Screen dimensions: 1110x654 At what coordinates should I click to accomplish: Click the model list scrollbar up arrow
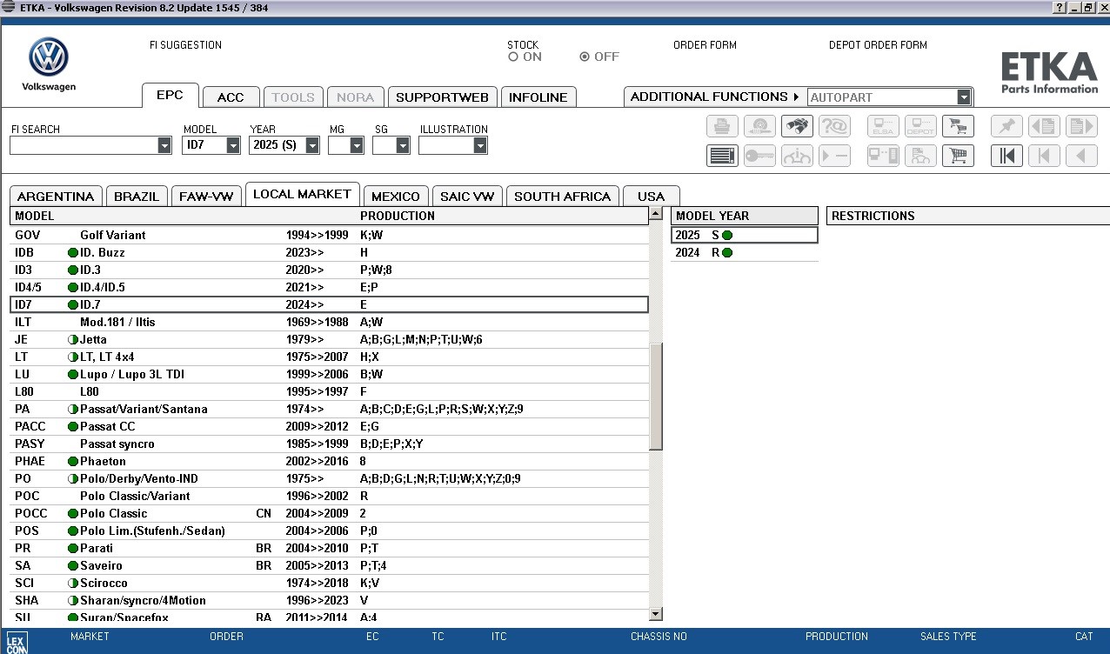point(656,215)
